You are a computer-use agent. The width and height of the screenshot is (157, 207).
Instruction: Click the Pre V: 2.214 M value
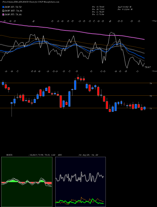pyautogui.click(x=125, y=9)
